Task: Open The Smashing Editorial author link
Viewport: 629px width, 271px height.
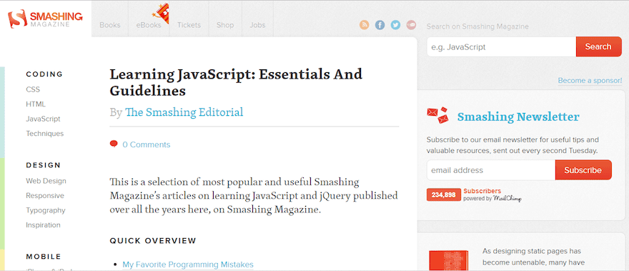Action: [184, 112]
